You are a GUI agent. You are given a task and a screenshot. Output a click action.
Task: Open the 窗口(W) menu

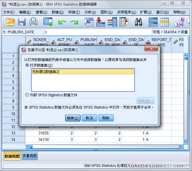point(163,12)
